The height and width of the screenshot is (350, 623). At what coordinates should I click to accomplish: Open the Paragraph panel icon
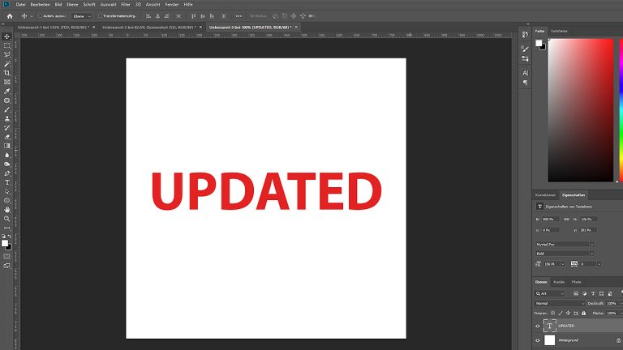(x=526, y=83)
